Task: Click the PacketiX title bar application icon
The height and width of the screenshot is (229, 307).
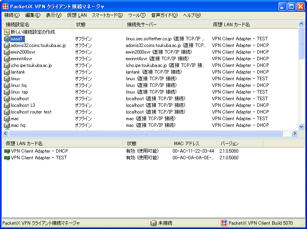Action: coord(5,6)
